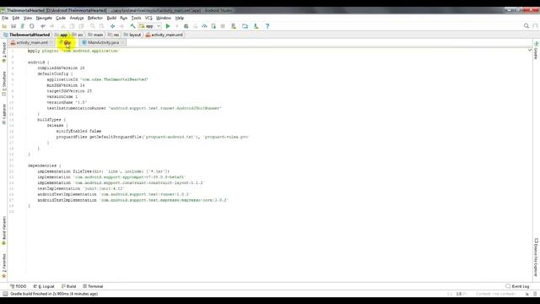
Task: Click the Make Project hammer icon
Action: 132,26
